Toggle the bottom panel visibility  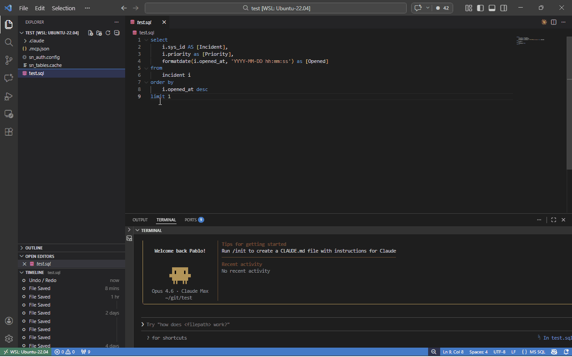click(x=492, y=8)
